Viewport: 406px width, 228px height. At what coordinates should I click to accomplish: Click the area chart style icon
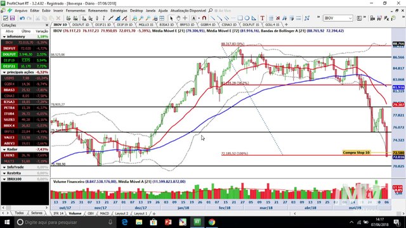tap(118, 18)
